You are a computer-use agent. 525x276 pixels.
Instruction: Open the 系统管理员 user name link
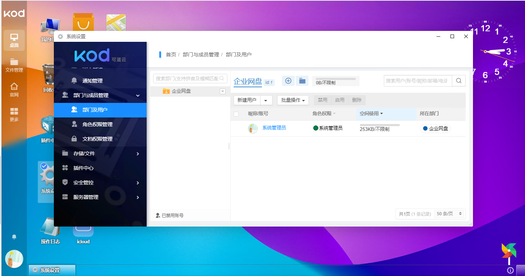tap(274, 128)
